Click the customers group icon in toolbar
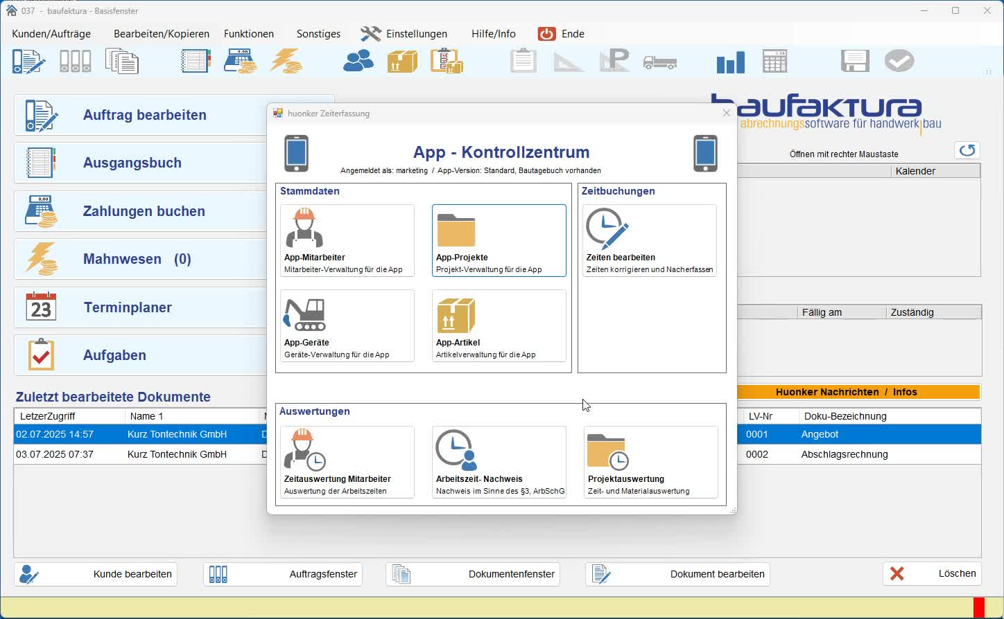This screenshot has width=1004, height=619. [358, 62]
